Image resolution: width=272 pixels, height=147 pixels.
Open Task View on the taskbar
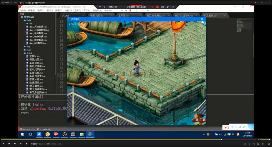(30, 134)
